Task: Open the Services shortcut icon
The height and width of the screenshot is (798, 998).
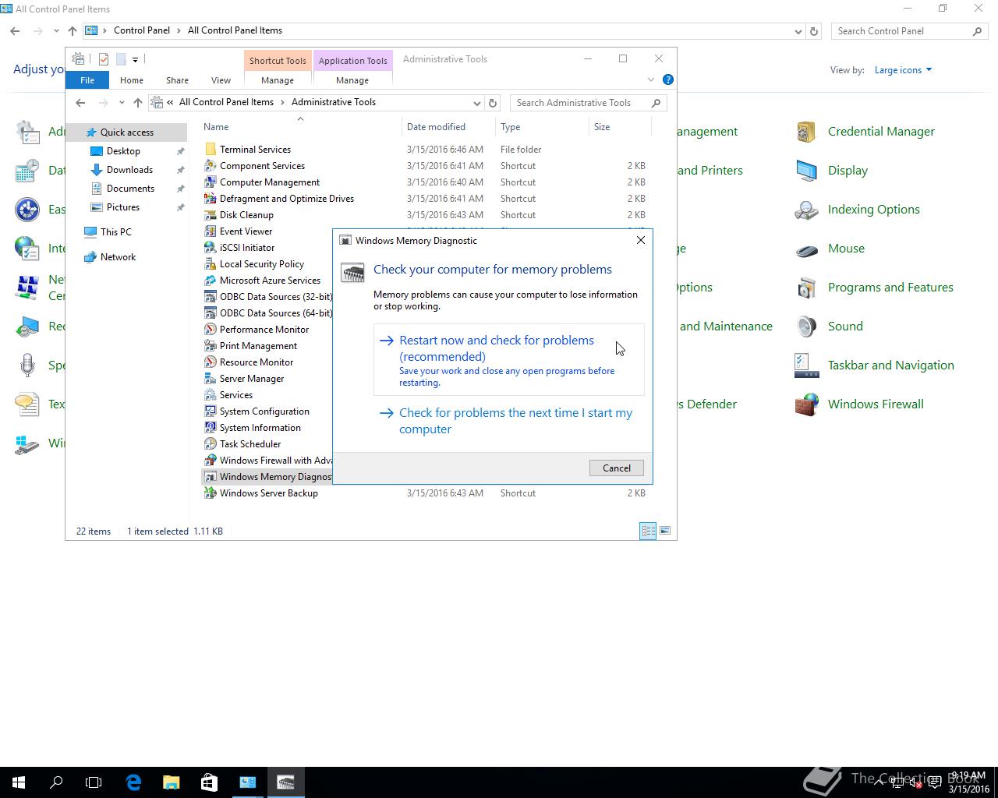Action: tap(210, 395)
